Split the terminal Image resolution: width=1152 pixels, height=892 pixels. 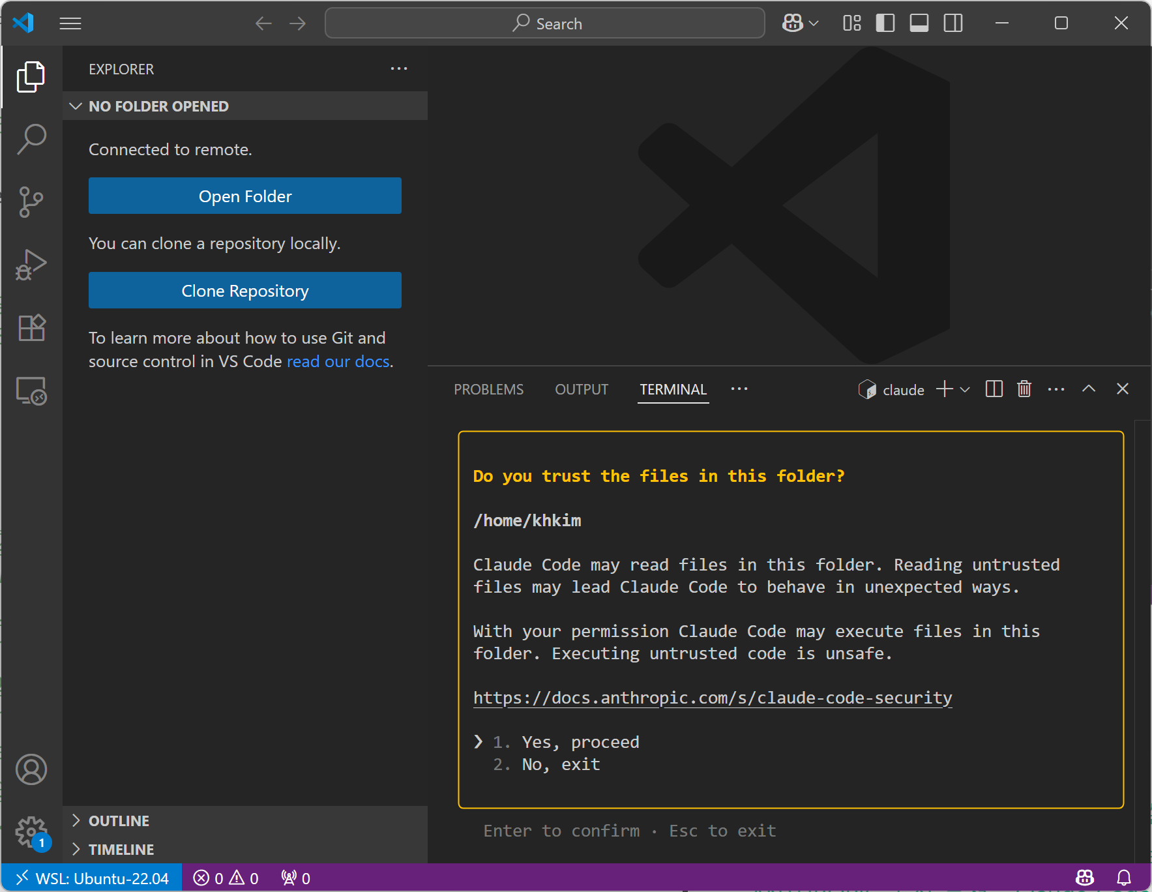(994, 389)
